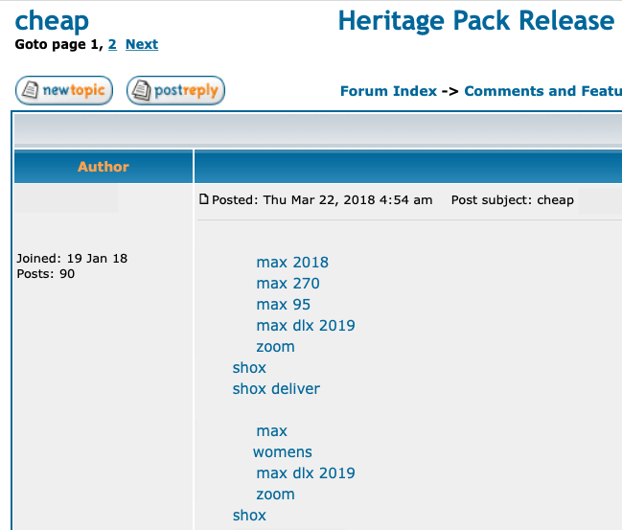The height and width of the screenshot is (530, 622).
Task: Click the small post icon beside Posted date
Action: (x=203, y=199)
